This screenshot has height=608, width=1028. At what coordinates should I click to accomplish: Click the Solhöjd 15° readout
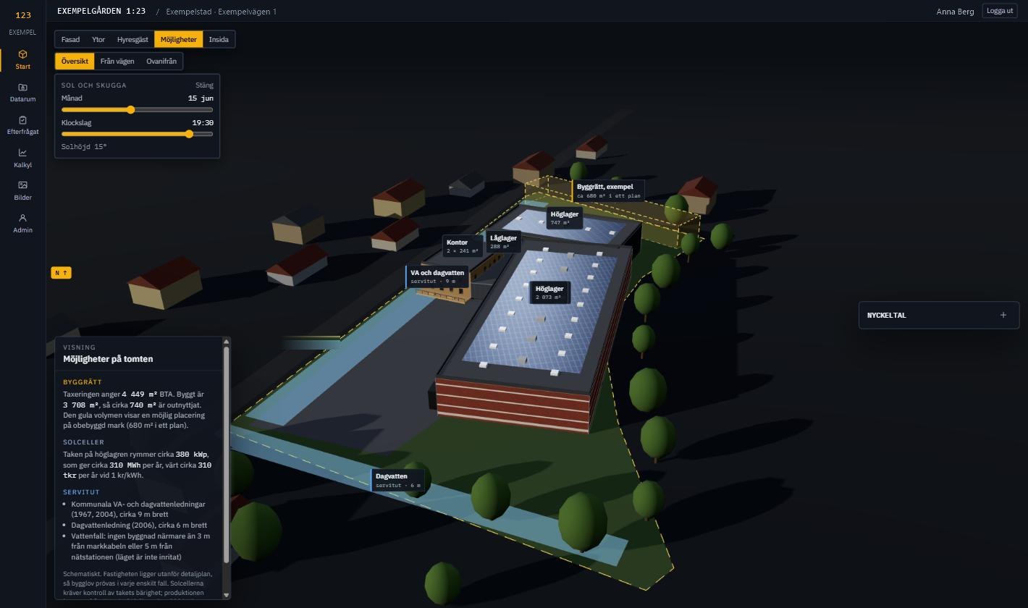(x=84, y=147)
